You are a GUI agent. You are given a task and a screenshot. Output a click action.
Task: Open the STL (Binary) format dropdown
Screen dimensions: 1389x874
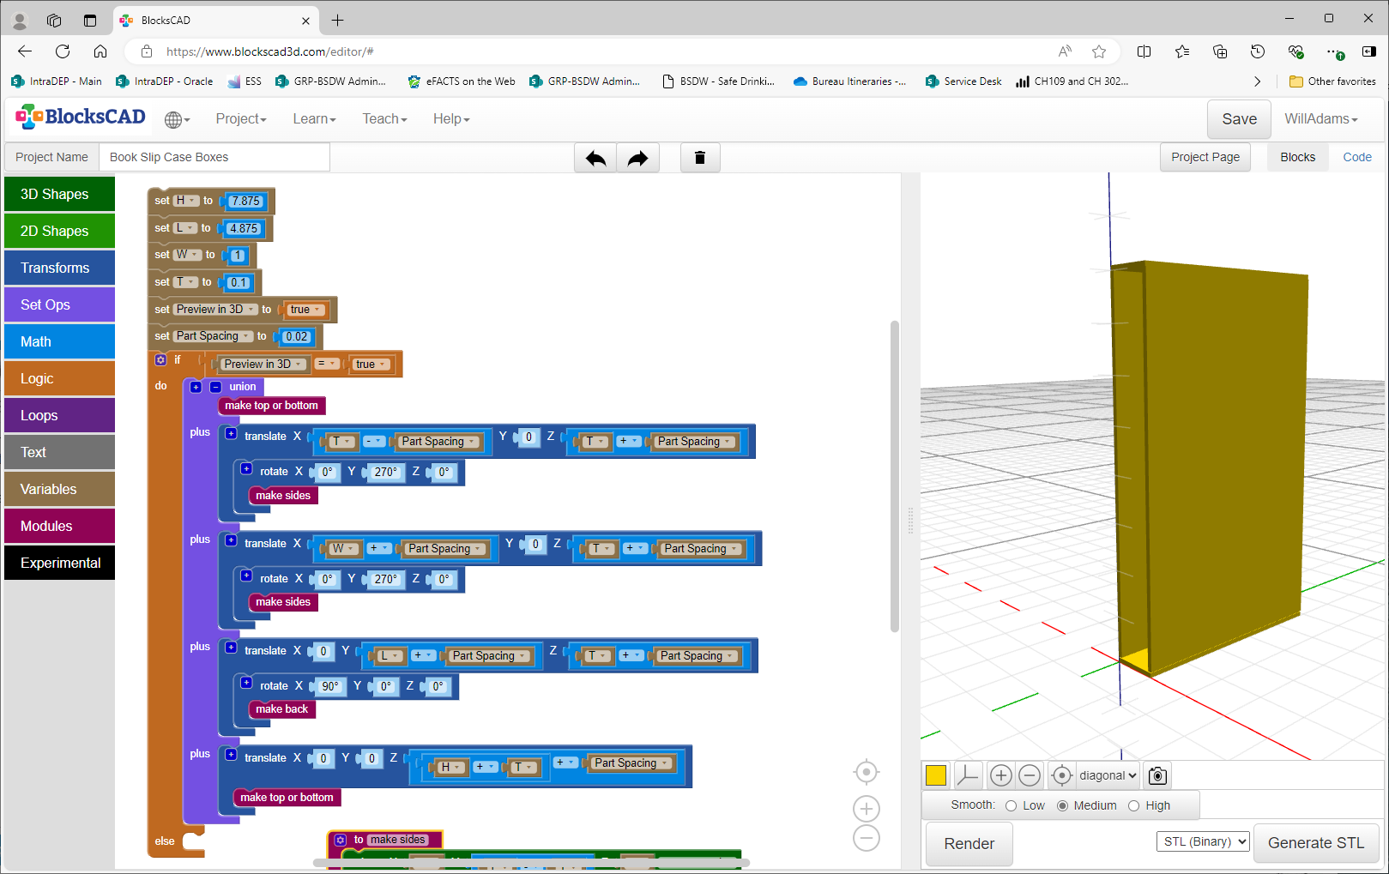click(1203, 842)
